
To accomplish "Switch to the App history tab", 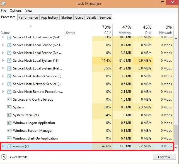I will click(49, 18).
